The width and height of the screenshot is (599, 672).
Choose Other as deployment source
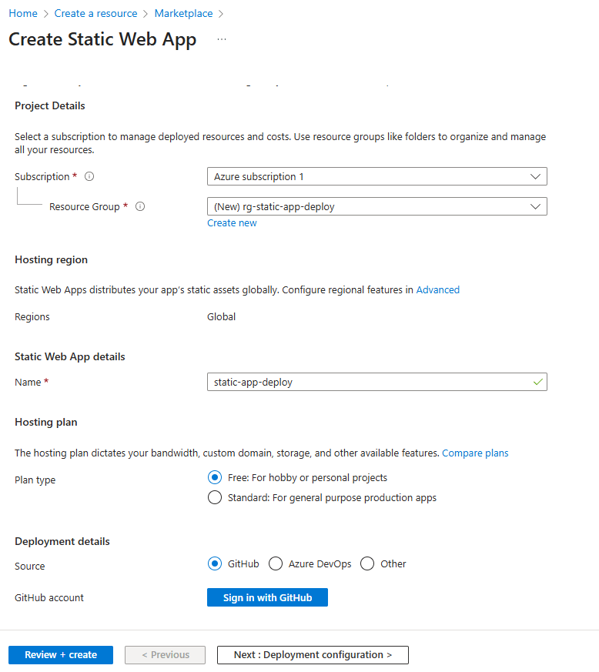[x=367, y=563]
